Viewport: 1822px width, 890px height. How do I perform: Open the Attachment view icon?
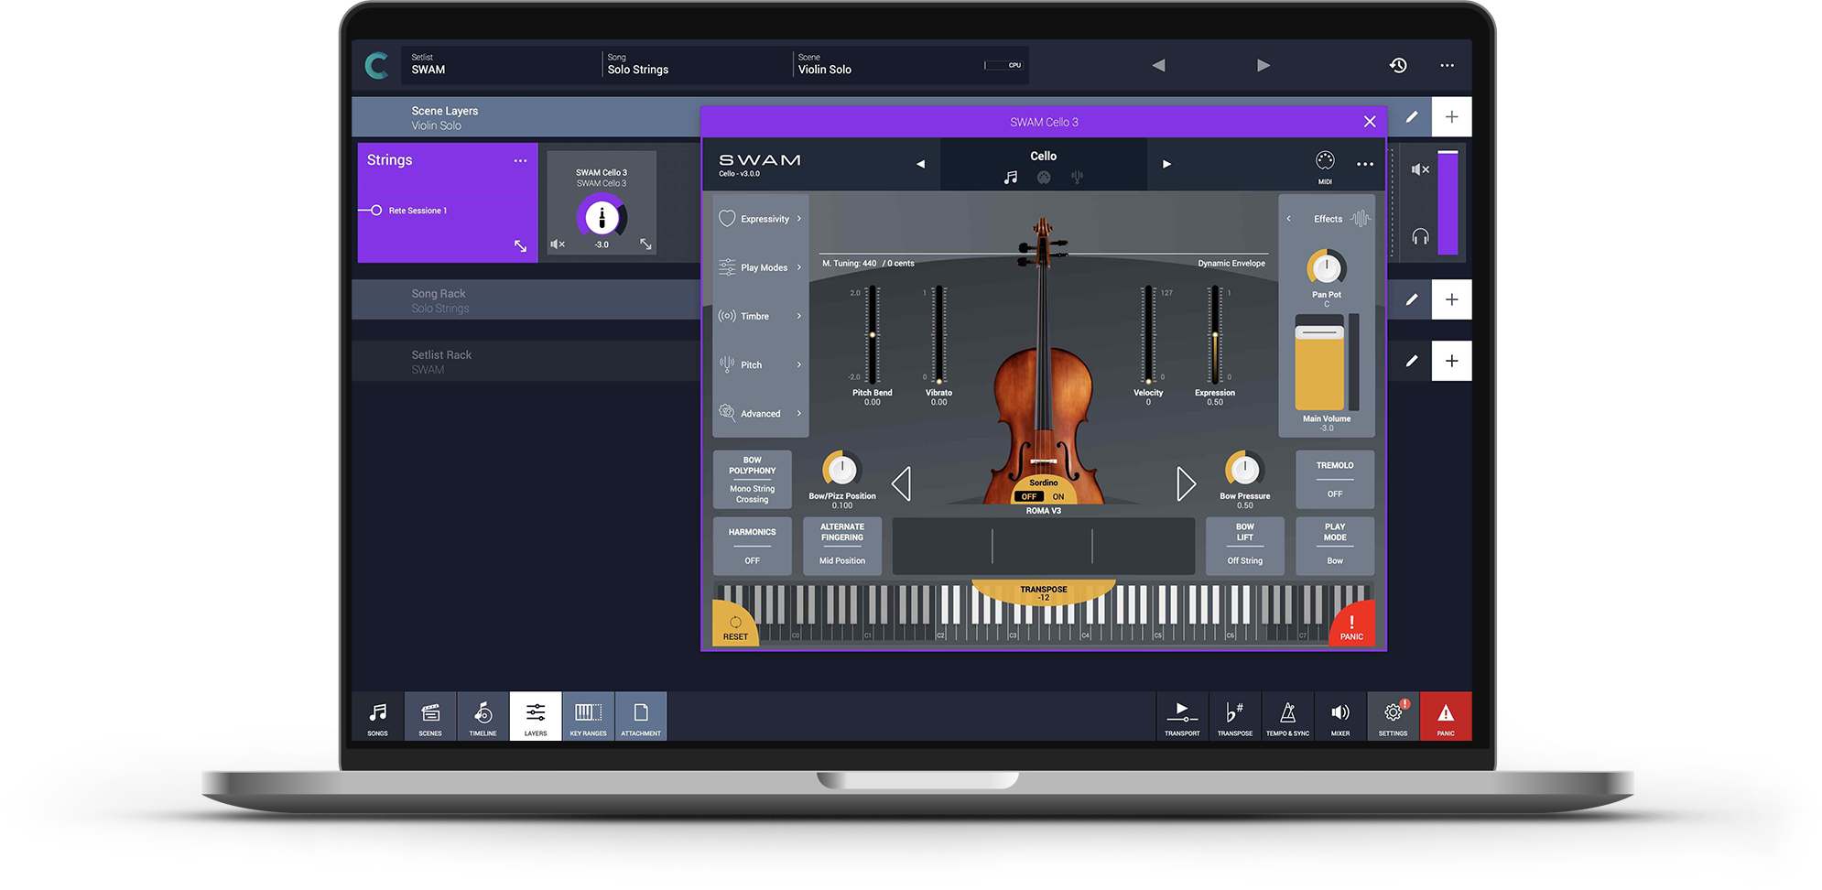641,718
